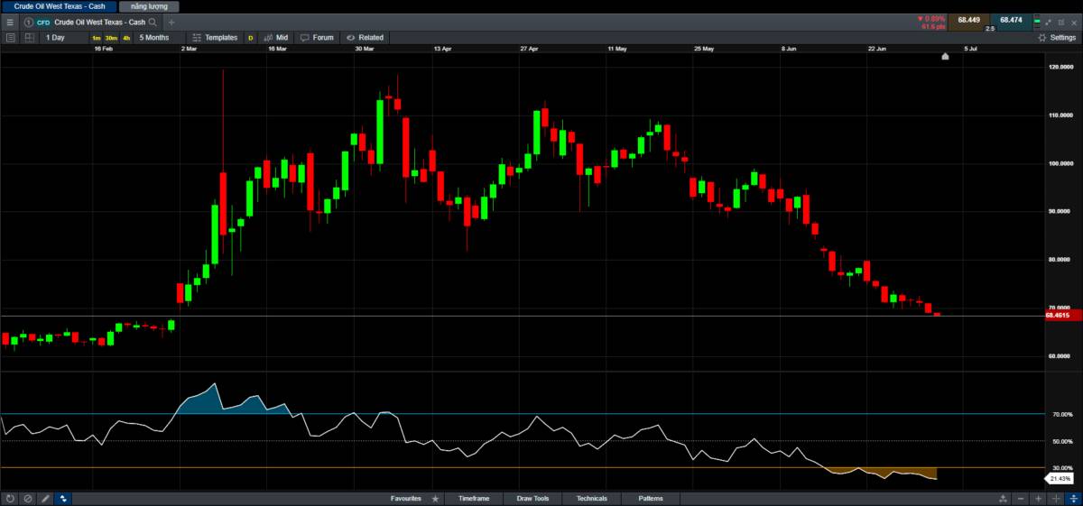Toggle the 4h interval shortcut
The height and width of the screenshot is (506, 1083).
(126, 38)
